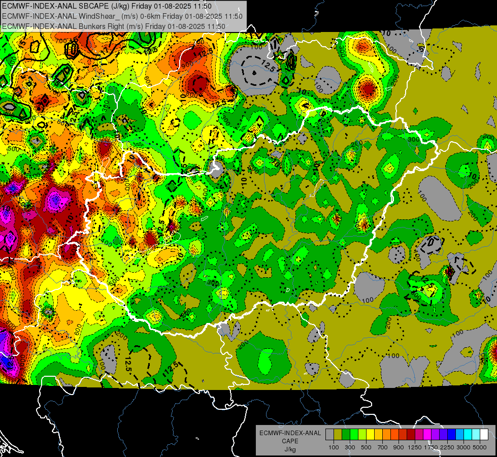This screenshot has width=497, height=457.
Task: Click the 2250 value under the color bar
Action: pos(448,447)
